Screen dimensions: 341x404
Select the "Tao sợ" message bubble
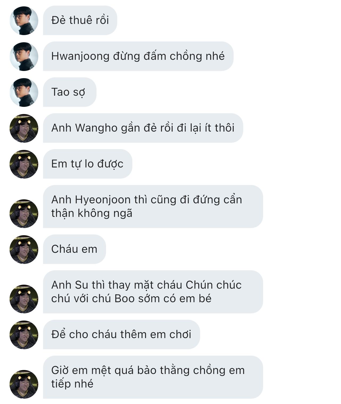click(70, 92)
